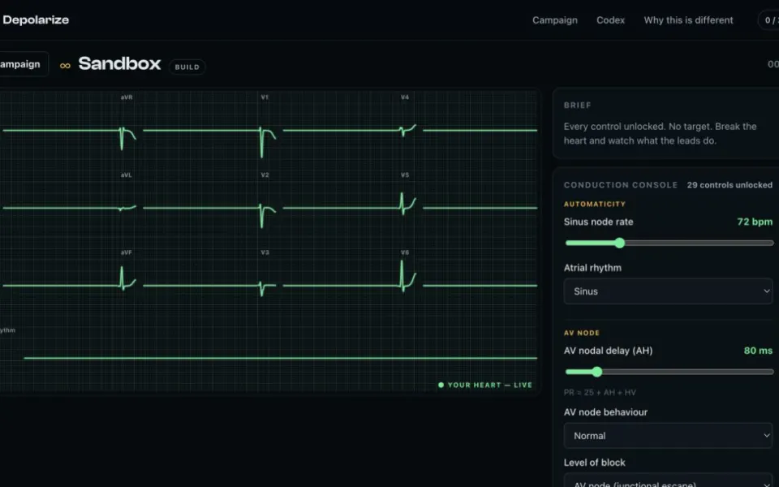Open the Atrial rhythm Sinus dropdown
Image resolution: width=779 pixels, height=487 pixels.
668,291
